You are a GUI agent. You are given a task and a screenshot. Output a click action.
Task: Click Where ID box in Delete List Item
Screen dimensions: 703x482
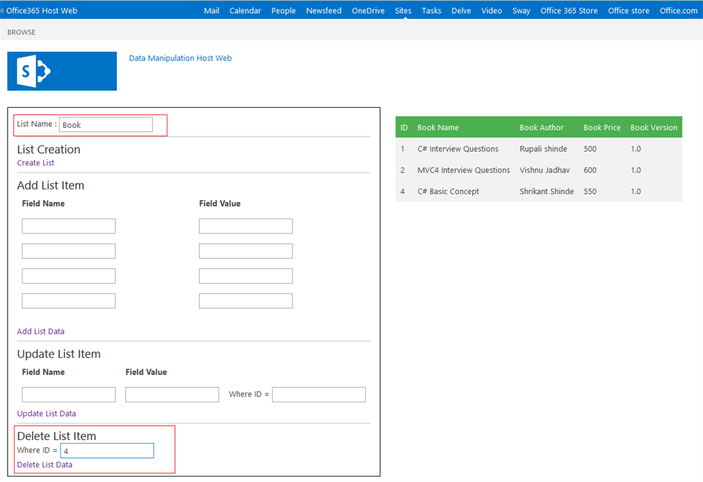tap(107, 450)
